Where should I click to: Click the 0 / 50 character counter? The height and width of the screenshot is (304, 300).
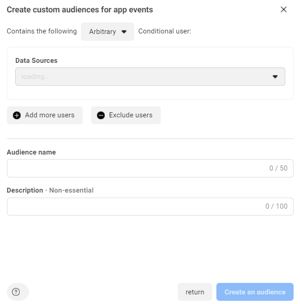[278, 168]
